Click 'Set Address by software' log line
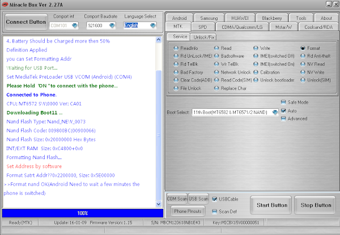340x235 pixels. coord(34,166)
